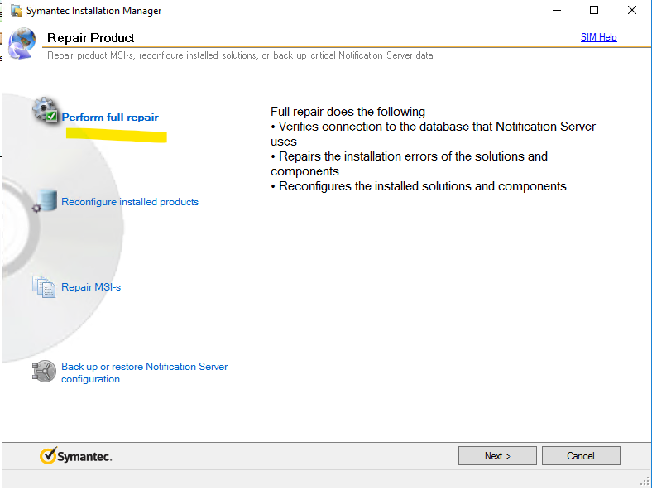Open the Repair MSI-s option

click(91, 287)
